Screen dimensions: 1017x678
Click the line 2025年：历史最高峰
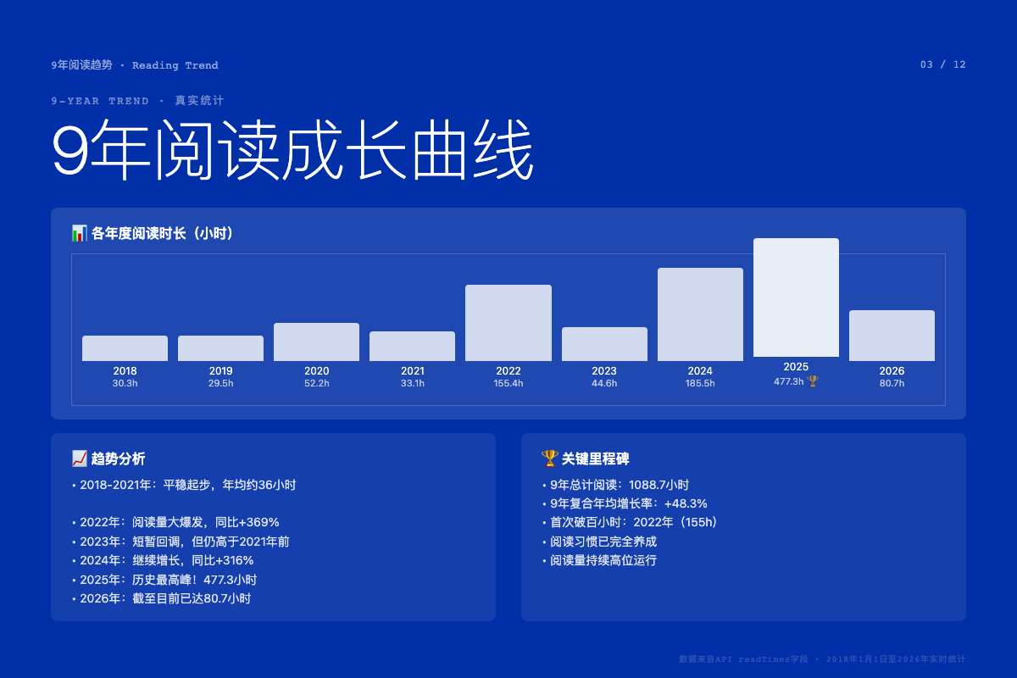[x=164, y=580]
